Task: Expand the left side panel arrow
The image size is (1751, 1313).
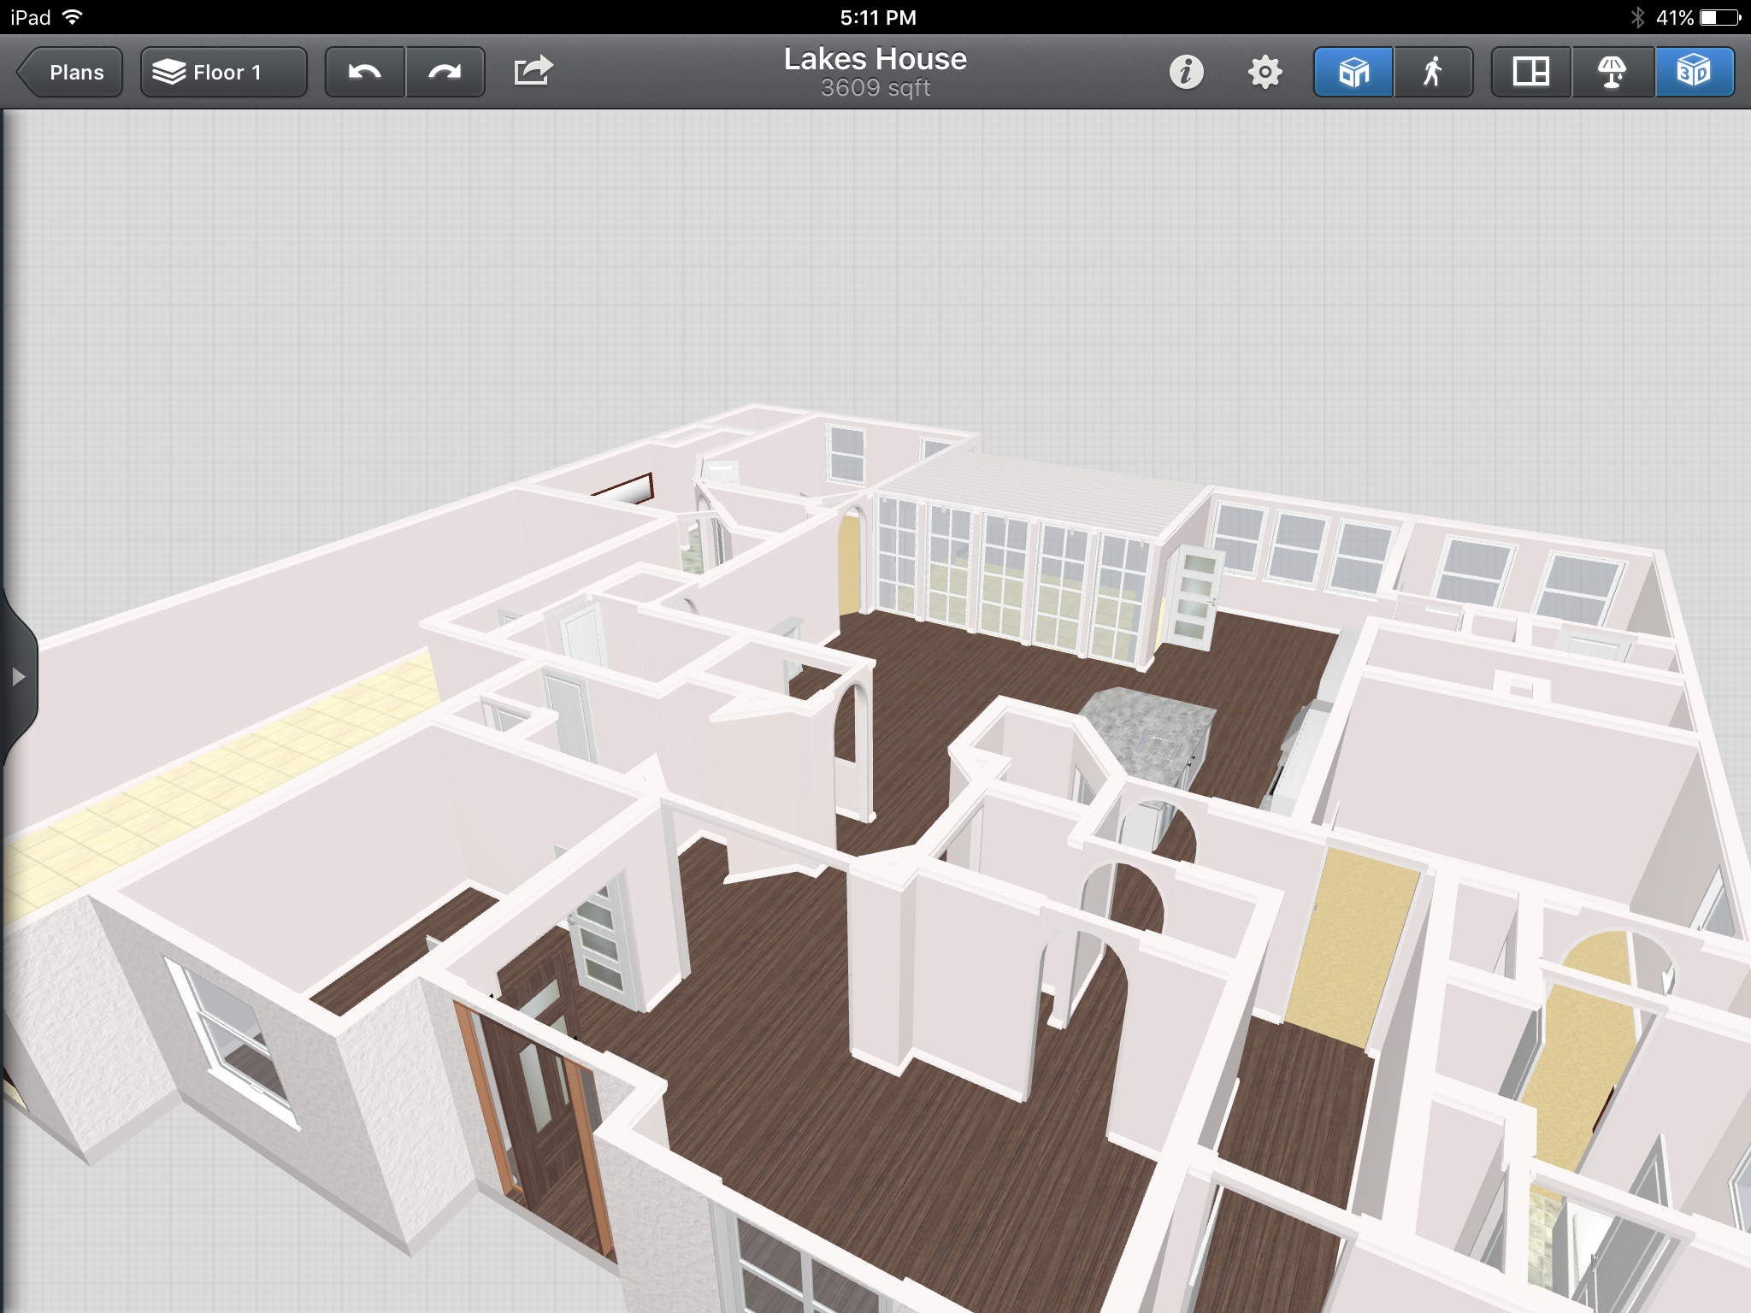Action: [x=18, y=677]
